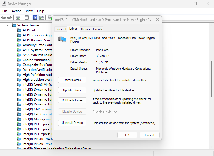The width and height of the screenshot is (214, 156).
Task: Open the View menu
Action: [x=29, y=11]
